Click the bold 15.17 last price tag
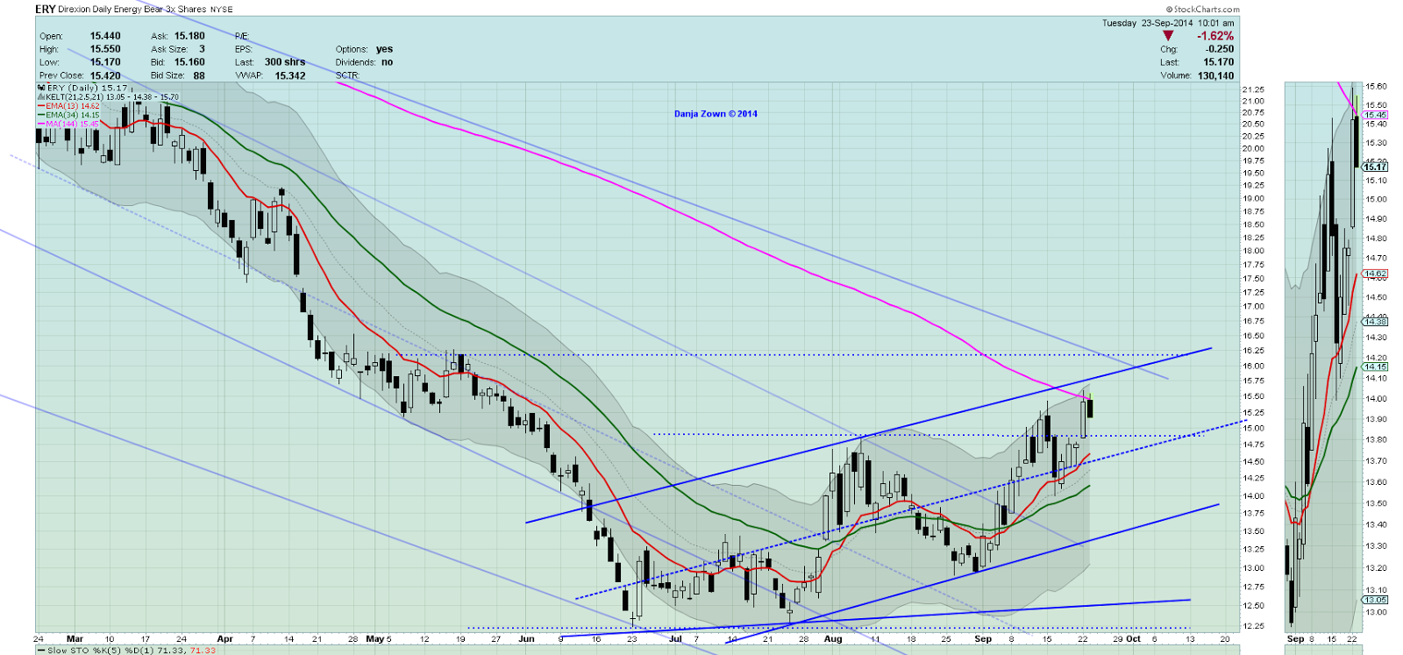The height and width of the screenshot is (655, 1403). [x=1375, y=167]
